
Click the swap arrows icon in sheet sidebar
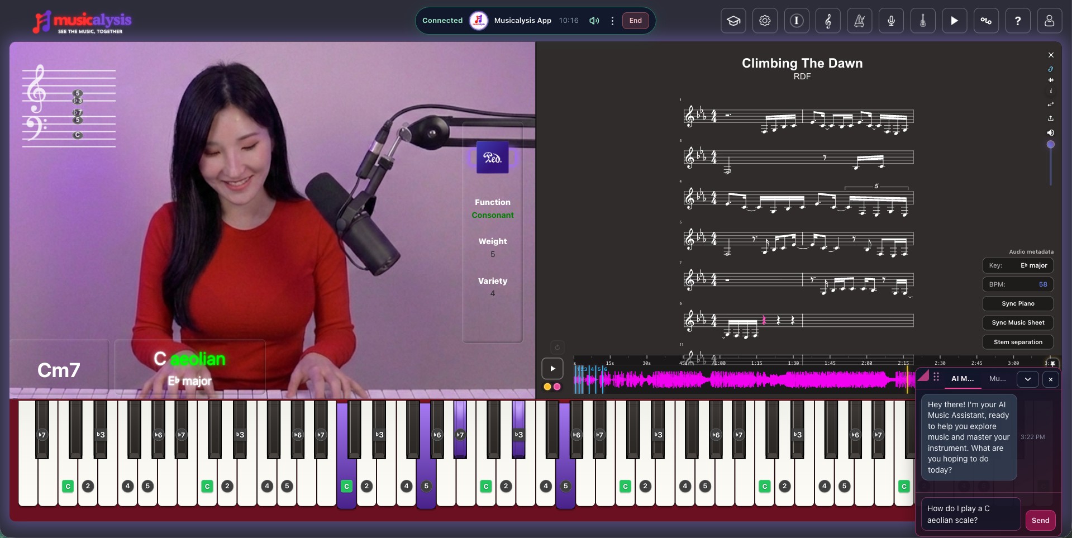click(1051, 104)
